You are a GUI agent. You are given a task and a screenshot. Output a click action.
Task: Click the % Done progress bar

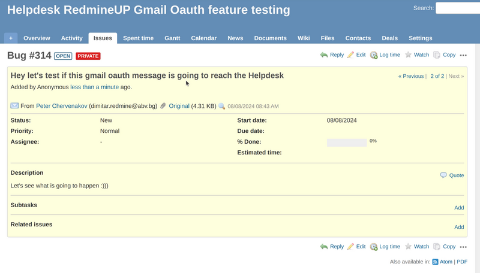pos(346,142)
